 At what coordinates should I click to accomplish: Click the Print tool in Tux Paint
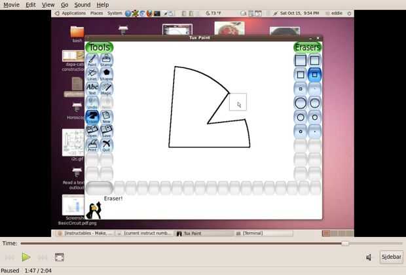tap(92, 145)
